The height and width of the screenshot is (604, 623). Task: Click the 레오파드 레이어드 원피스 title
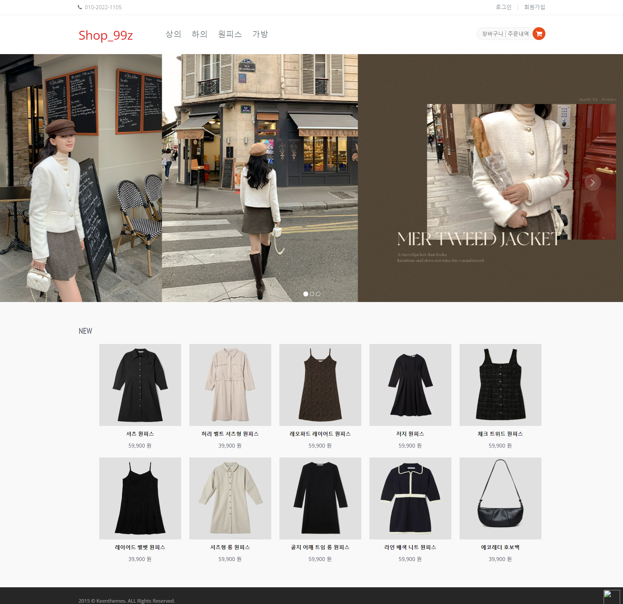pyautogui.click(x=320, y=434)
